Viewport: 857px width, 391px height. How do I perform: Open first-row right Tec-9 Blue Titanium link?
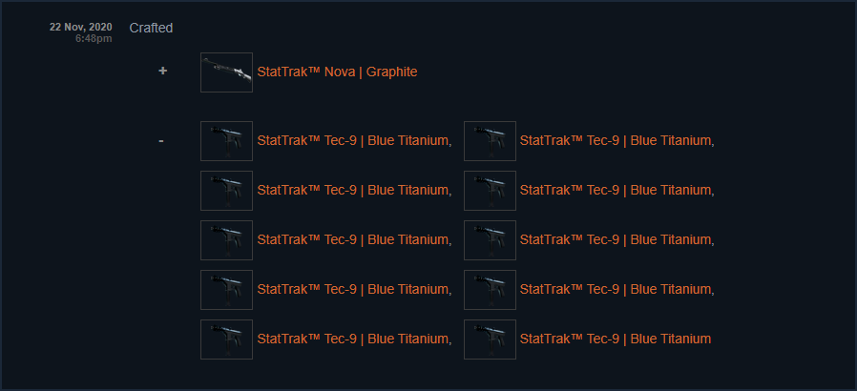tap(616, 141)
